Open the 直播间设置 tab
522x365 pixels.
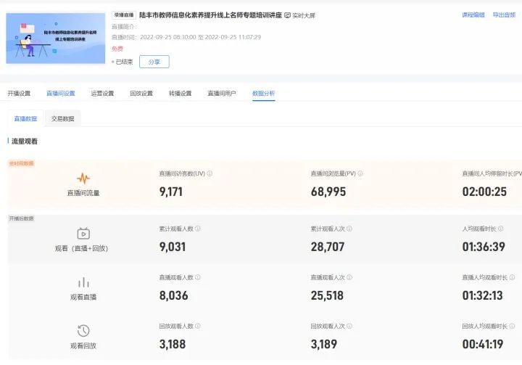click(60, 94)
